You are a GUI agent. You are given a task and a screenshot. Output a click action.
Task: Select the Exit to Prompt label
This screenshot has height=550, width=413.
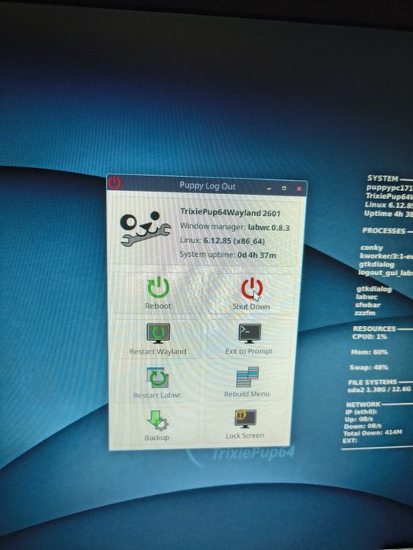(249, 351)
